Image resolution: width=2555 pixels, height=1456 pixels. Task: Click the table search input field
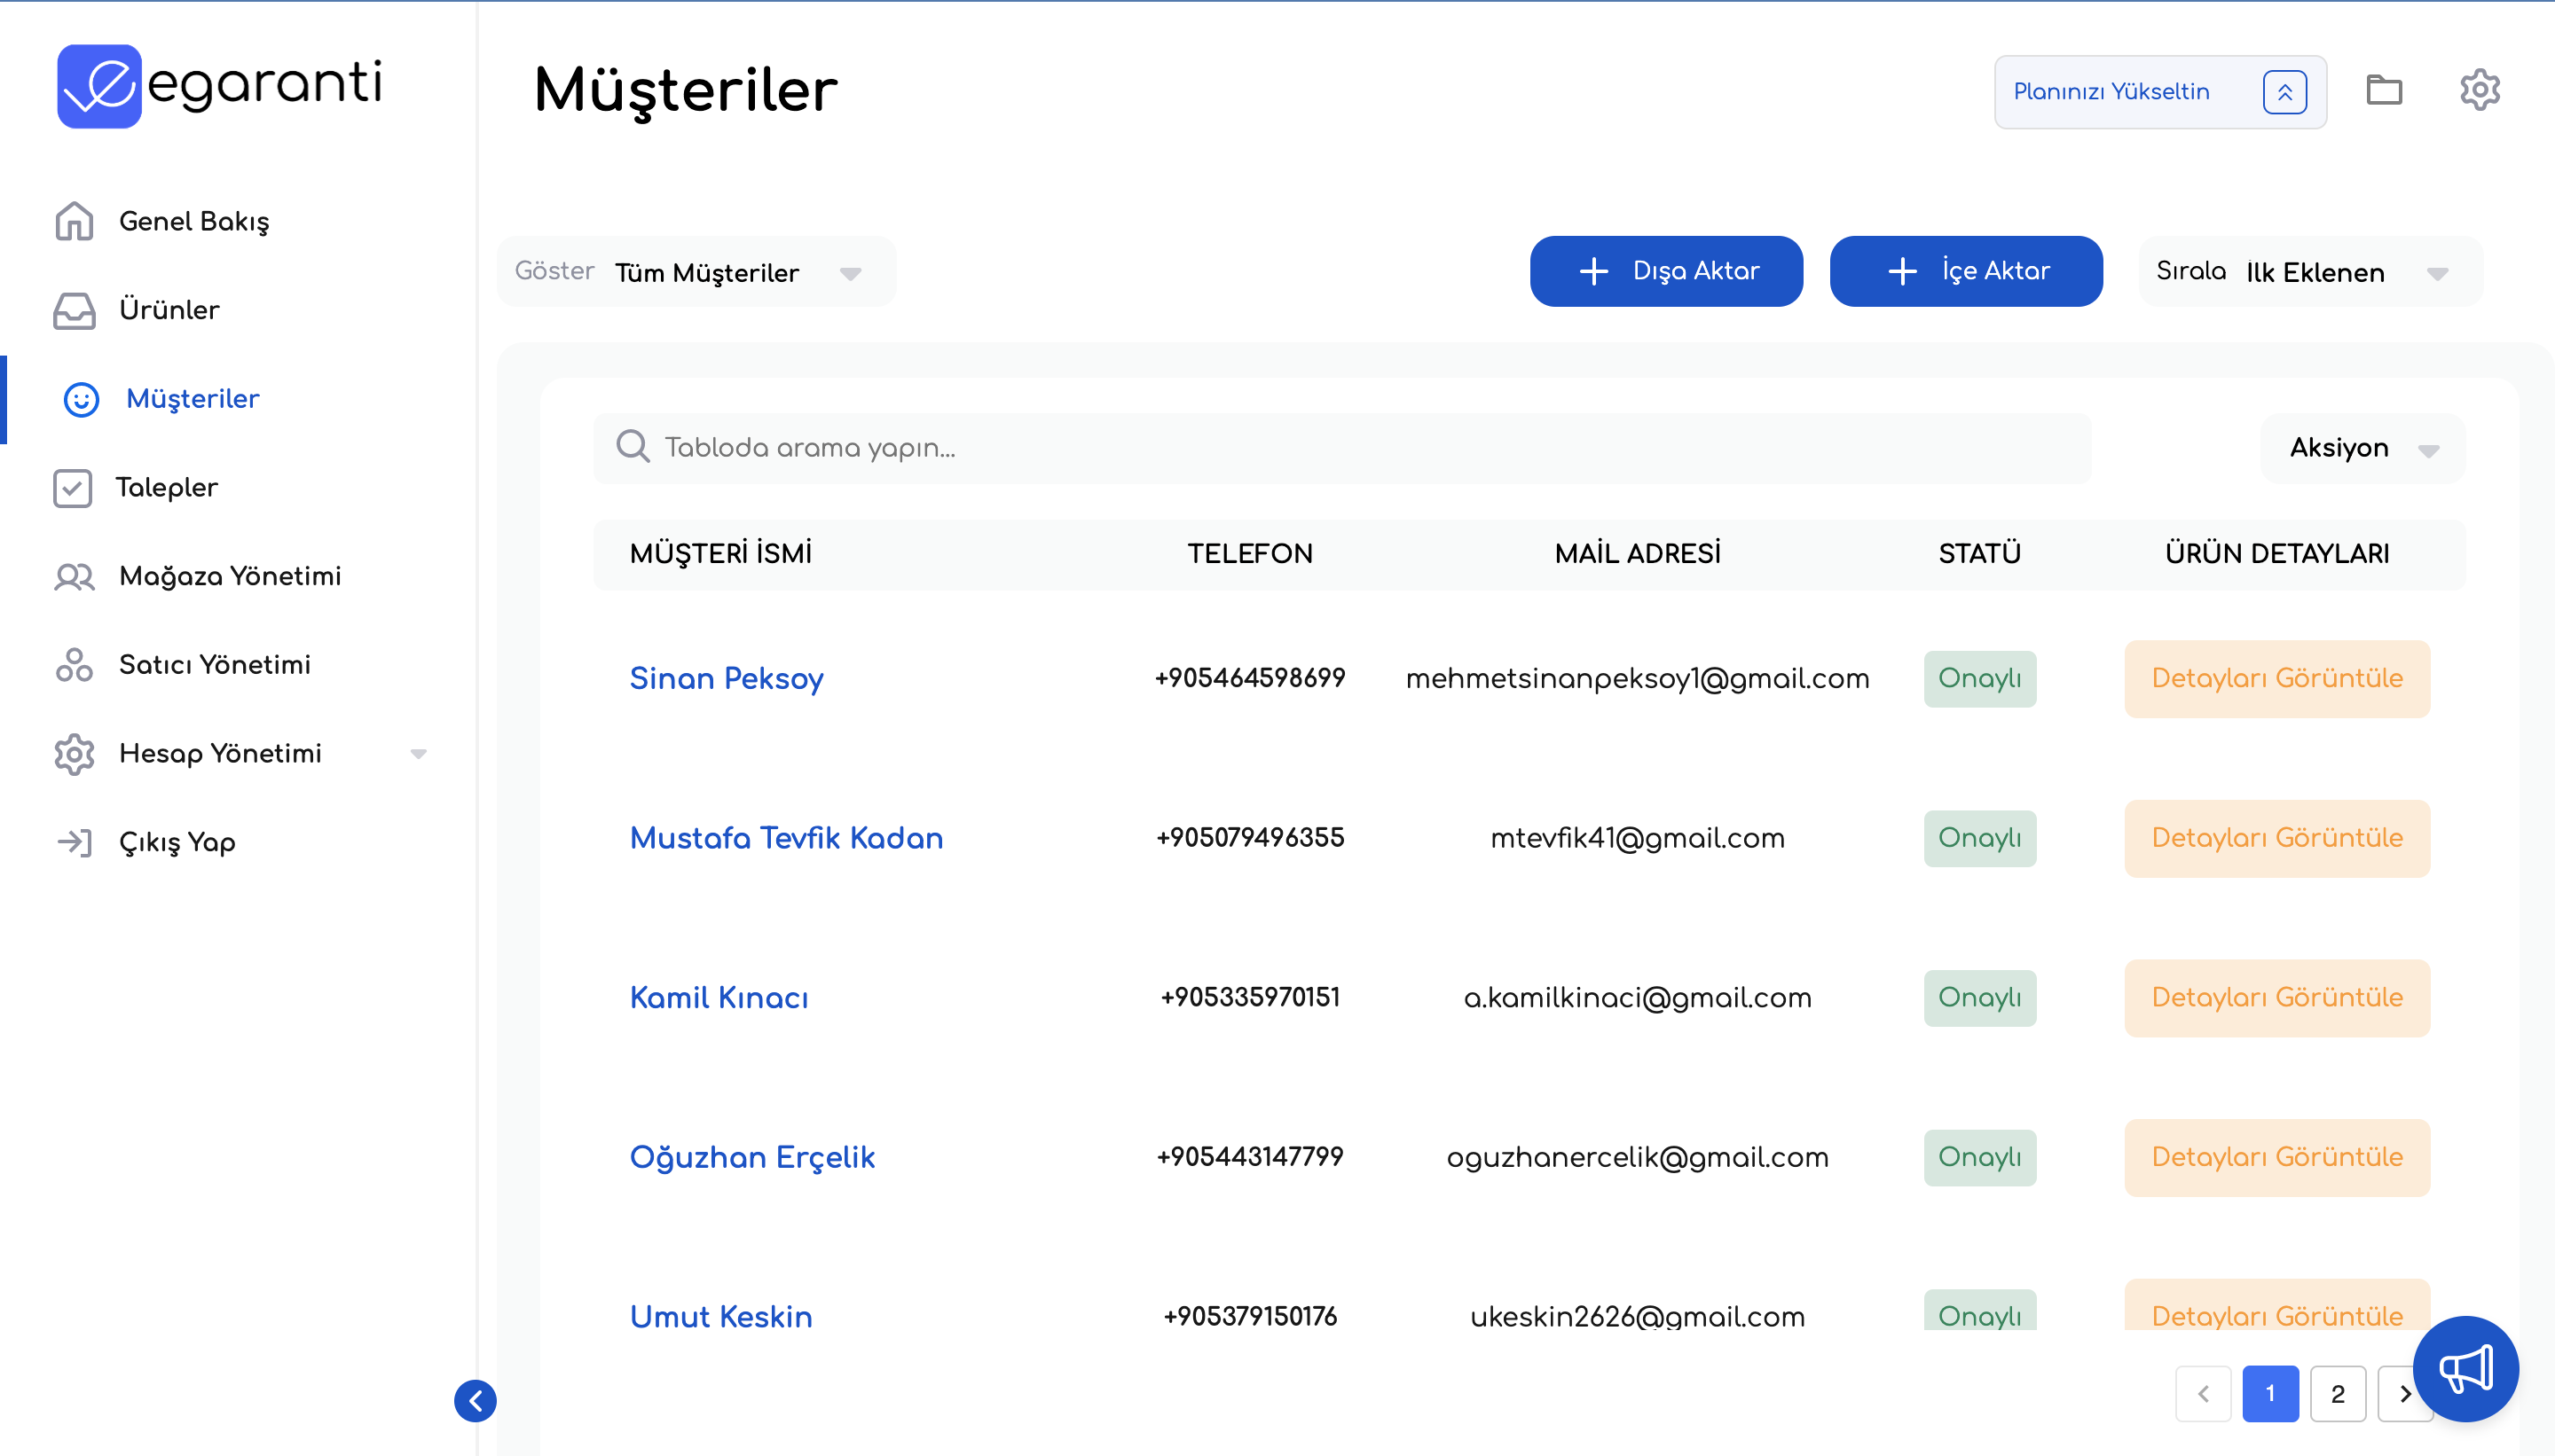(1340, 448)
